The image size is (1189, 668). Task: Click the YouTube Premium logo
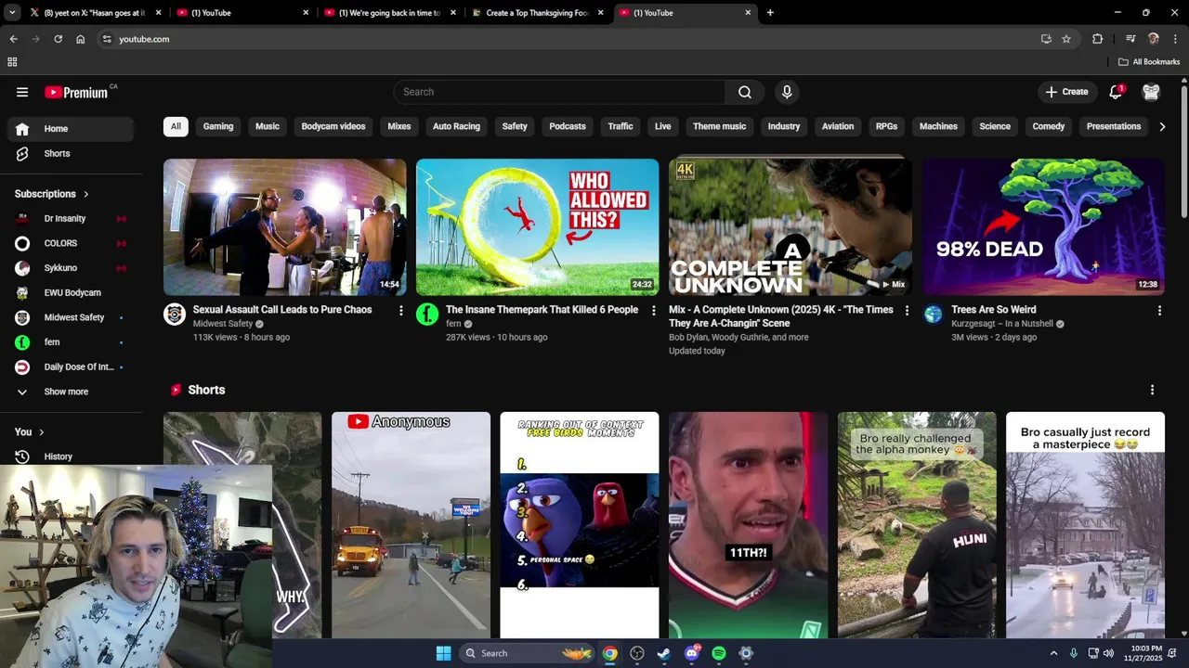click(77, 92)
